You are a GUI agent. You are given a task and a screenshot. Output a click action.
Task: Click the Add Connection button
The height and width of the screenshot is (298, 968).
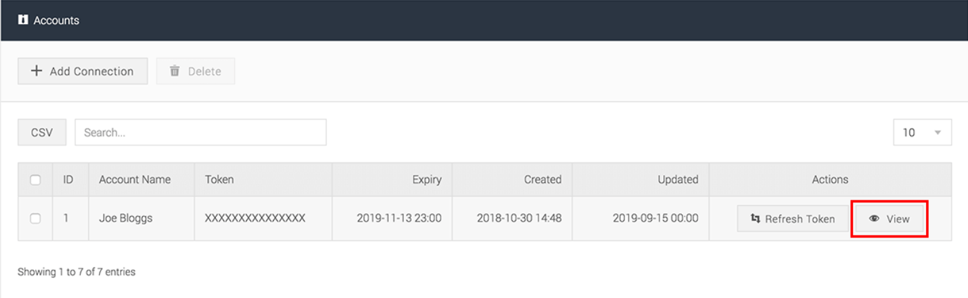83,71
